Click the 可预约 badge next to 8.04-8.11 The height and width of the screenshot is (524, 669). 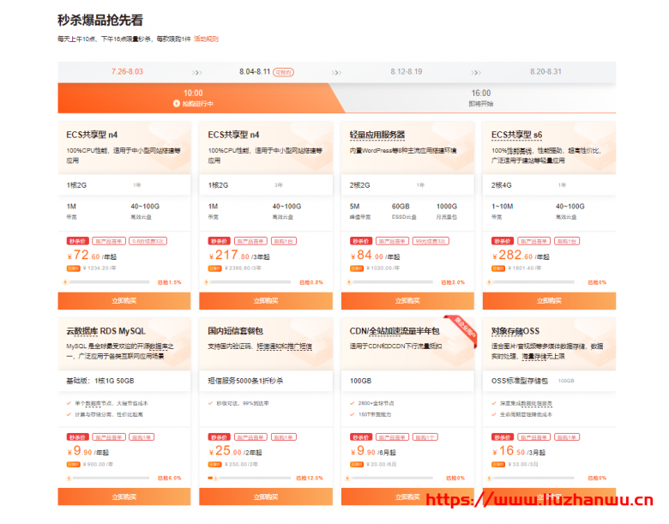pos(284,72)
